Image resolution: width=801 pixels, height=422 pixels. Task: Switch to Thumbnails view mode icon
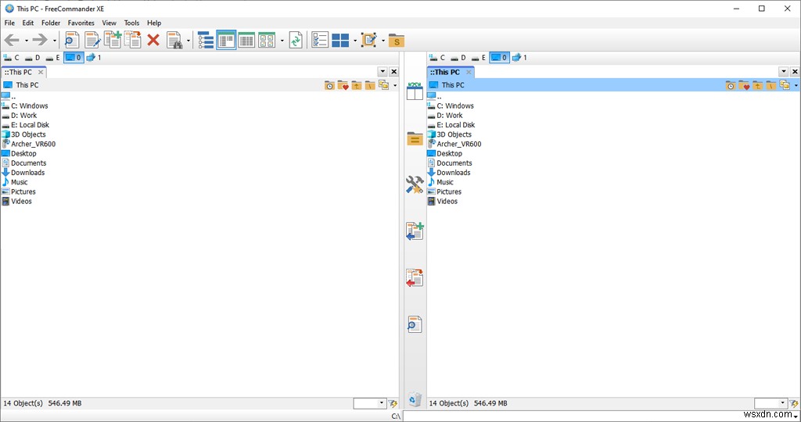tap(267, 40)
